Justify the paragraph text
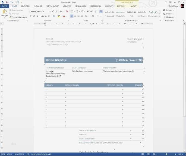 pos(82,16)
